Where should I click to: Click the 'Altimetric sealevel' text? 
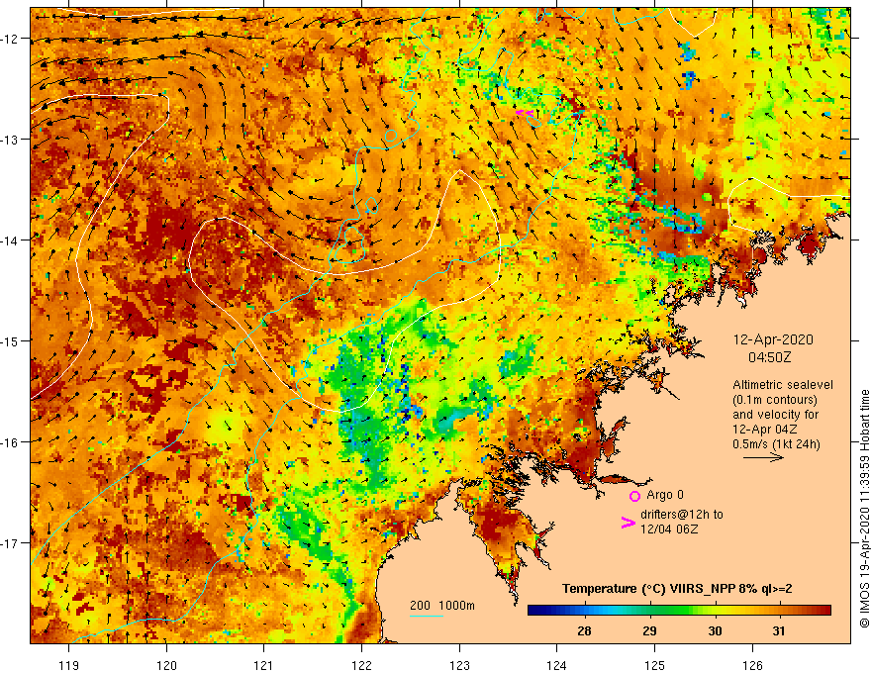[783, 385]
